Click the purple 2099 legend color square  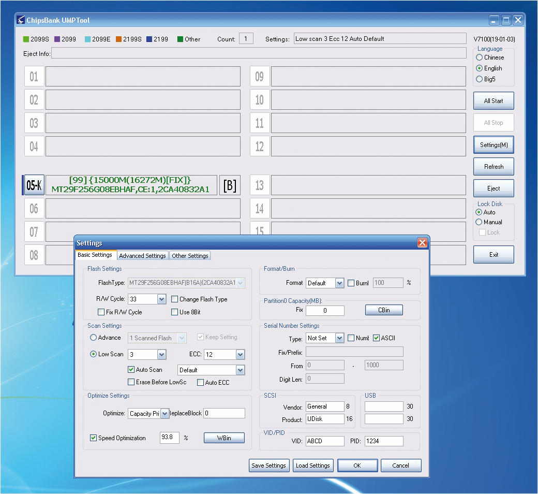point(57,39)
